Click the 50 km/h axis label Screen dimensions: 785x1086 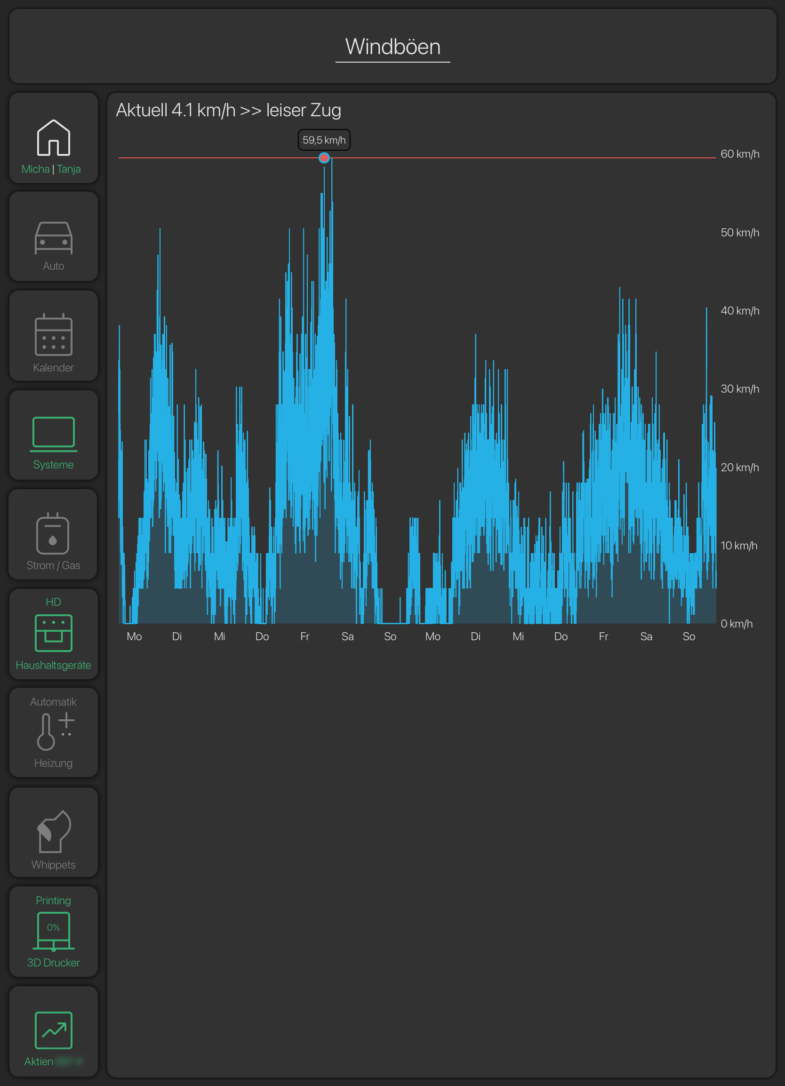point(740,233)
